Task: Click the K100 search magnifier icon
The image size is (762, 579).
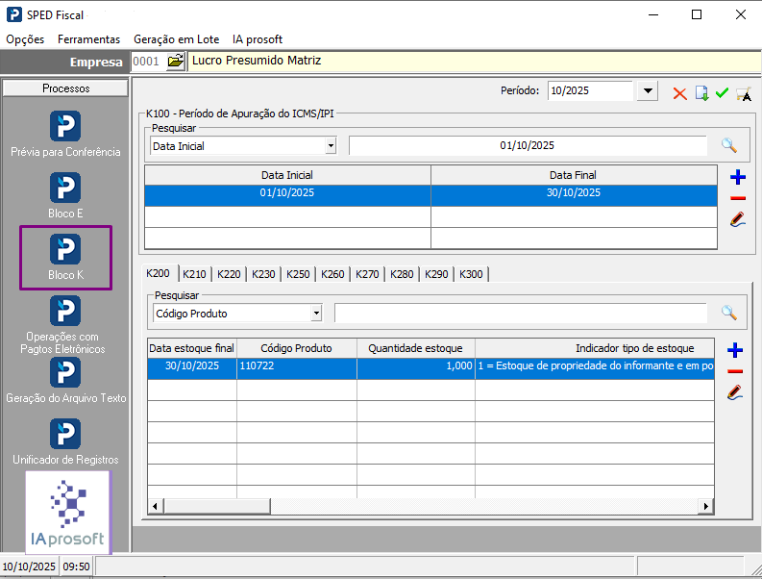Action: tap(729, 146)
